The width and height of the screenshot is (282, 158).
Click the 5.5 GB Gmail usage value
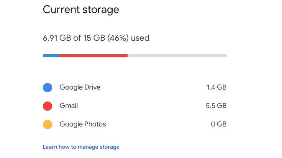click(x=216, y=106)
